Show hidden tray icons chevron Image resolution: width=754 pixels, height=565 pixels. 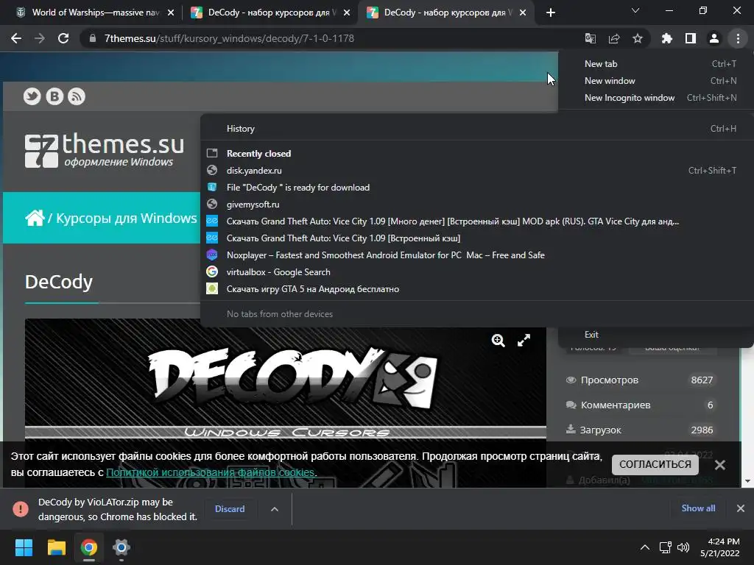[645, 547]
